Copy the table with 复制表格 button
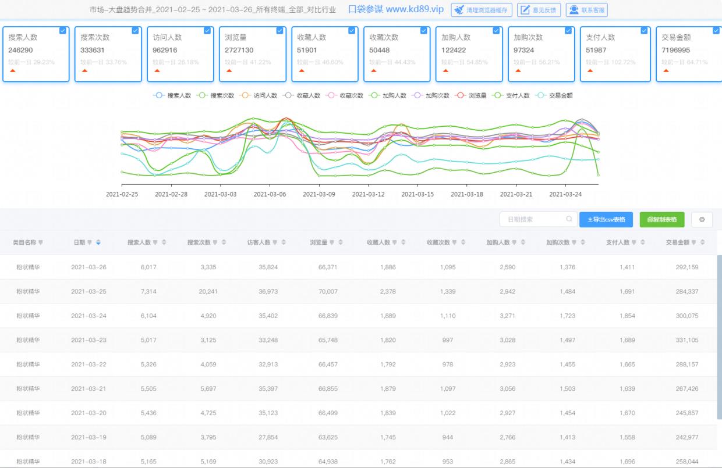This screenshot has width=722, height=468. coord(662,220)
